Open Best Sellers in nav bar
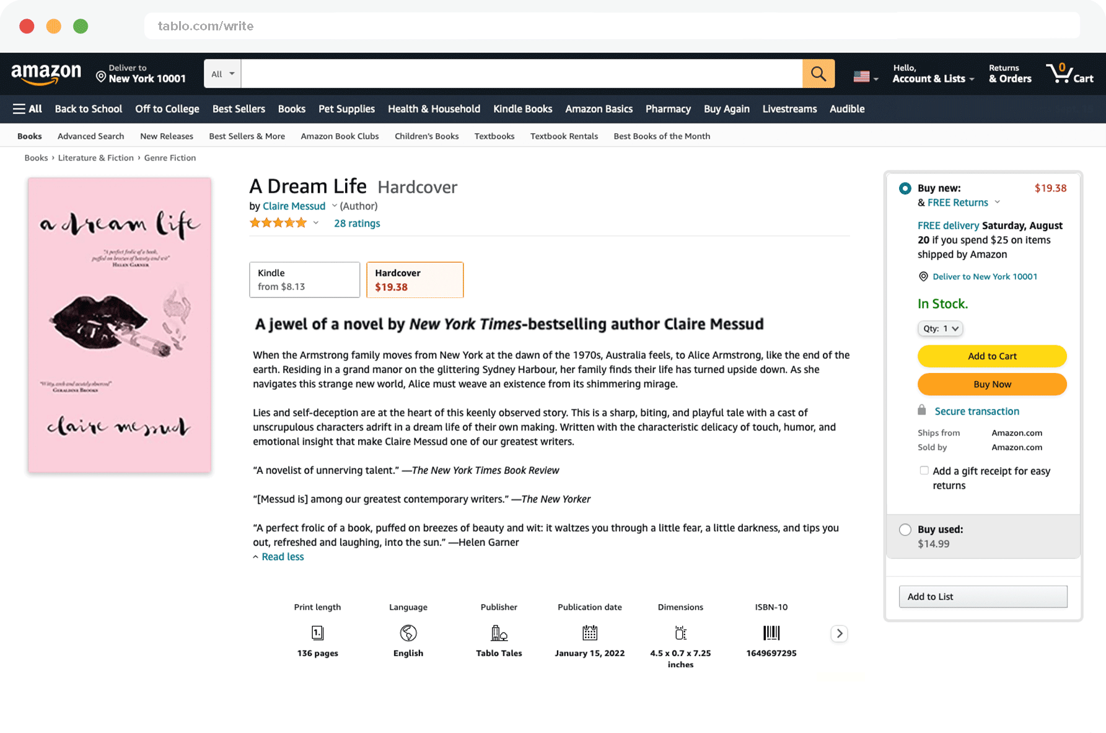This screenshot has height=733, width=1106. [239, 109]
